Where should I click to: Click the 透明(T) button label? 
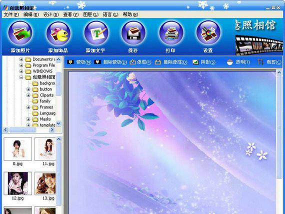243,62
